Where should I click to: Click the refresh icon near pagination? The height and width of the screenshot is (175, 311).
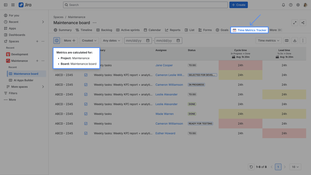251,167
